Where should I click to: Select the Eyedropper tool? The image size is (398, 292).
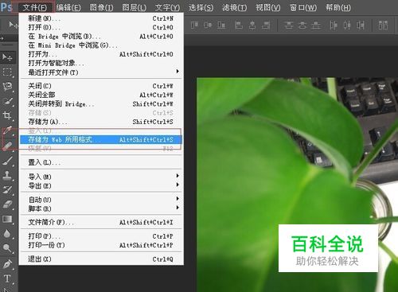[x=7, y=130]
